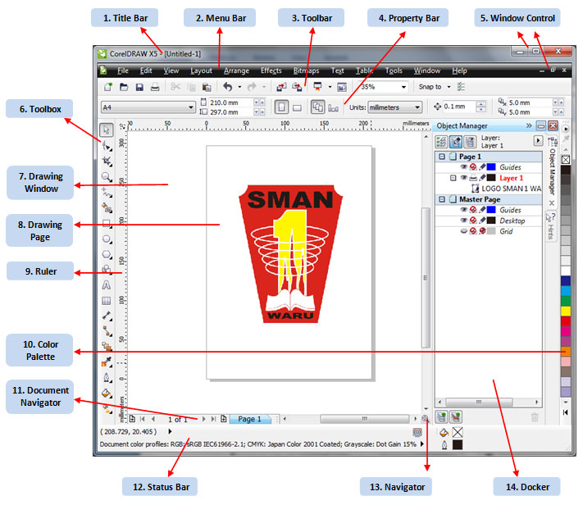
Task: Click the no-color X swatch atop palette
Action: 566,160
